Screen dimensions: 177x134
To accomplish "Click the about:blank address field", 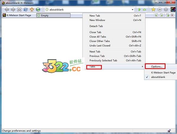I will 89,10.
